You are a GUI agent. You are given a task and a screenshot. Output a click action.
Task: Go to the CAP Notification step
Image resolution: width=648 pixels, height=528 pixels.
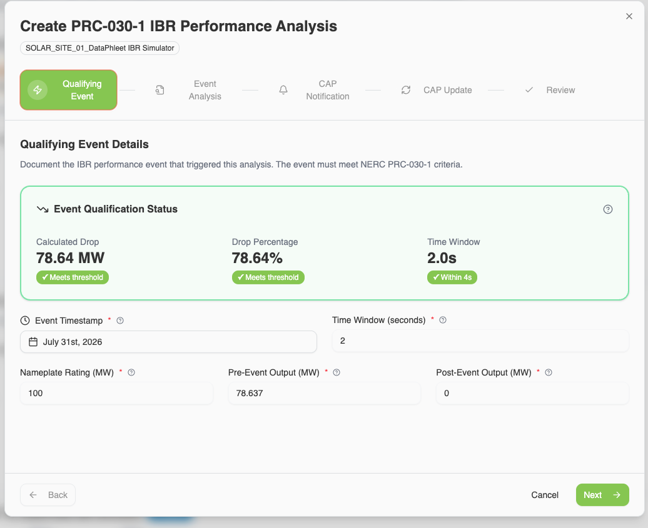point(314,90)
